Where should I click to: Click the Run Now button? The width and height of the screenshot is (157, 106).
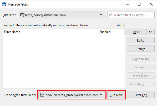coord(116,95)
